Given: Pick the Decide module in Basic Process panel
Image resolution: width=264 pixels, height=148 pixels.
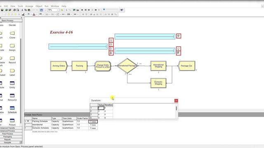Looking at the screenshot, I should pyautogui.click(x=12, y=25).
